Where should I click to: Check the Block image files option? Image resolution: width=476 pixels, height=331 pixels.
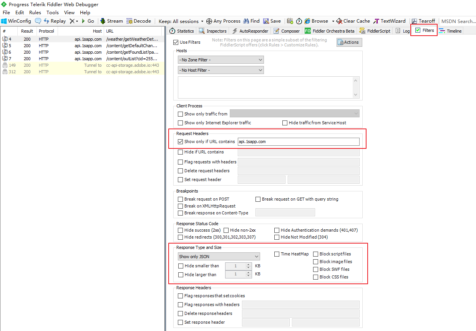point(316,262)
